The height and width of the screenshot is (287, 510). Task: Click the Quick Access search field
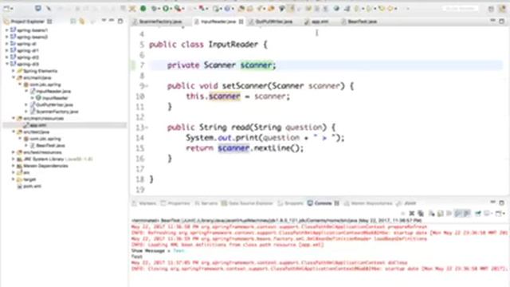(x=460, y=9)
